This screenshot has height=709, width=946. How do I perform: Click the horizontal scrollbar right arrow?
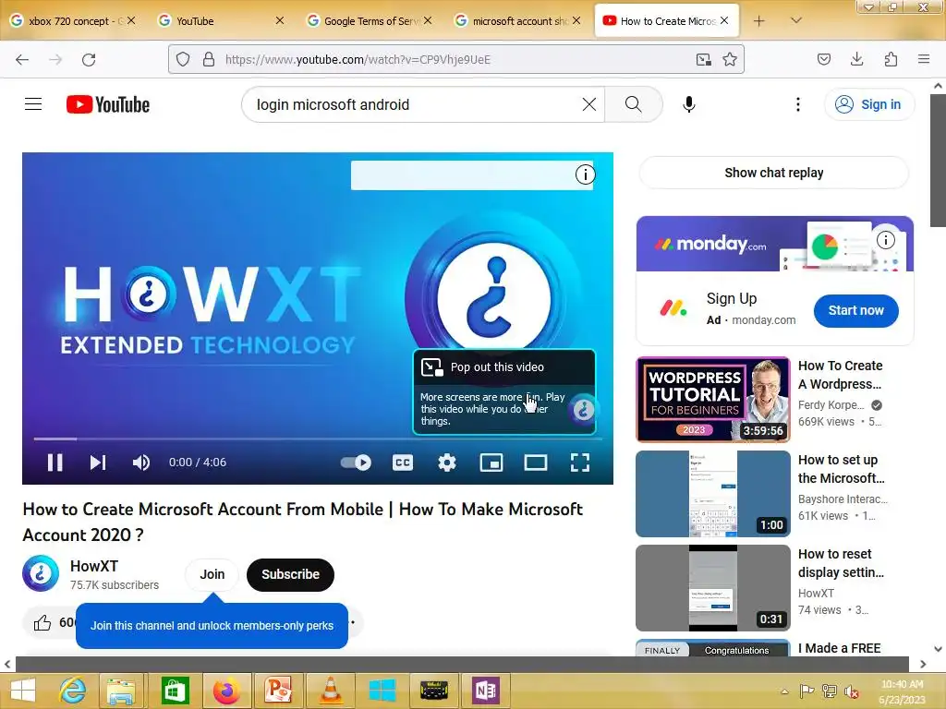click(923, 664)
